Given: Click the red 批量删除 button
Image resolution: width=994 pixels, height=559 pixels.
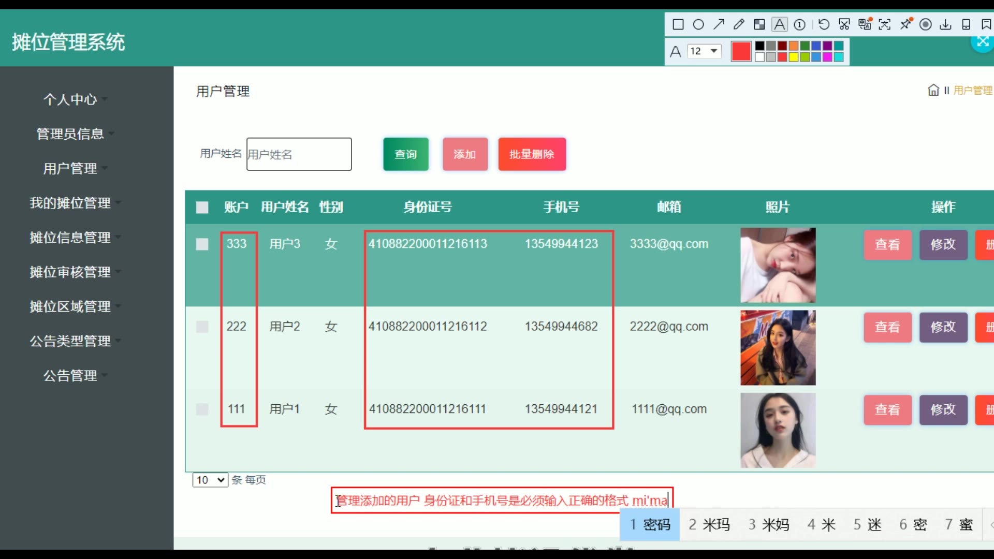Looking at the screenshot, I should 532,154.
